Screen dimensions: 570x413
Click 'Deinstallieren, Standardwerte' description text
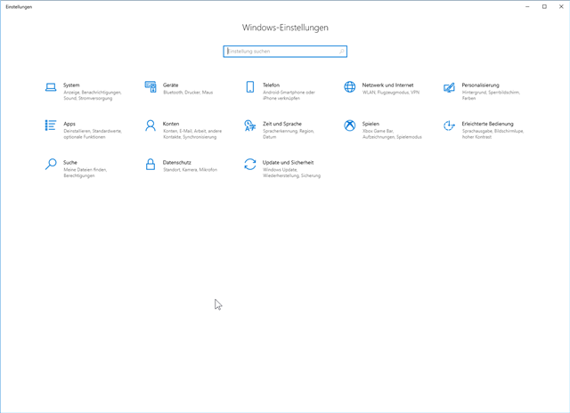93,131
